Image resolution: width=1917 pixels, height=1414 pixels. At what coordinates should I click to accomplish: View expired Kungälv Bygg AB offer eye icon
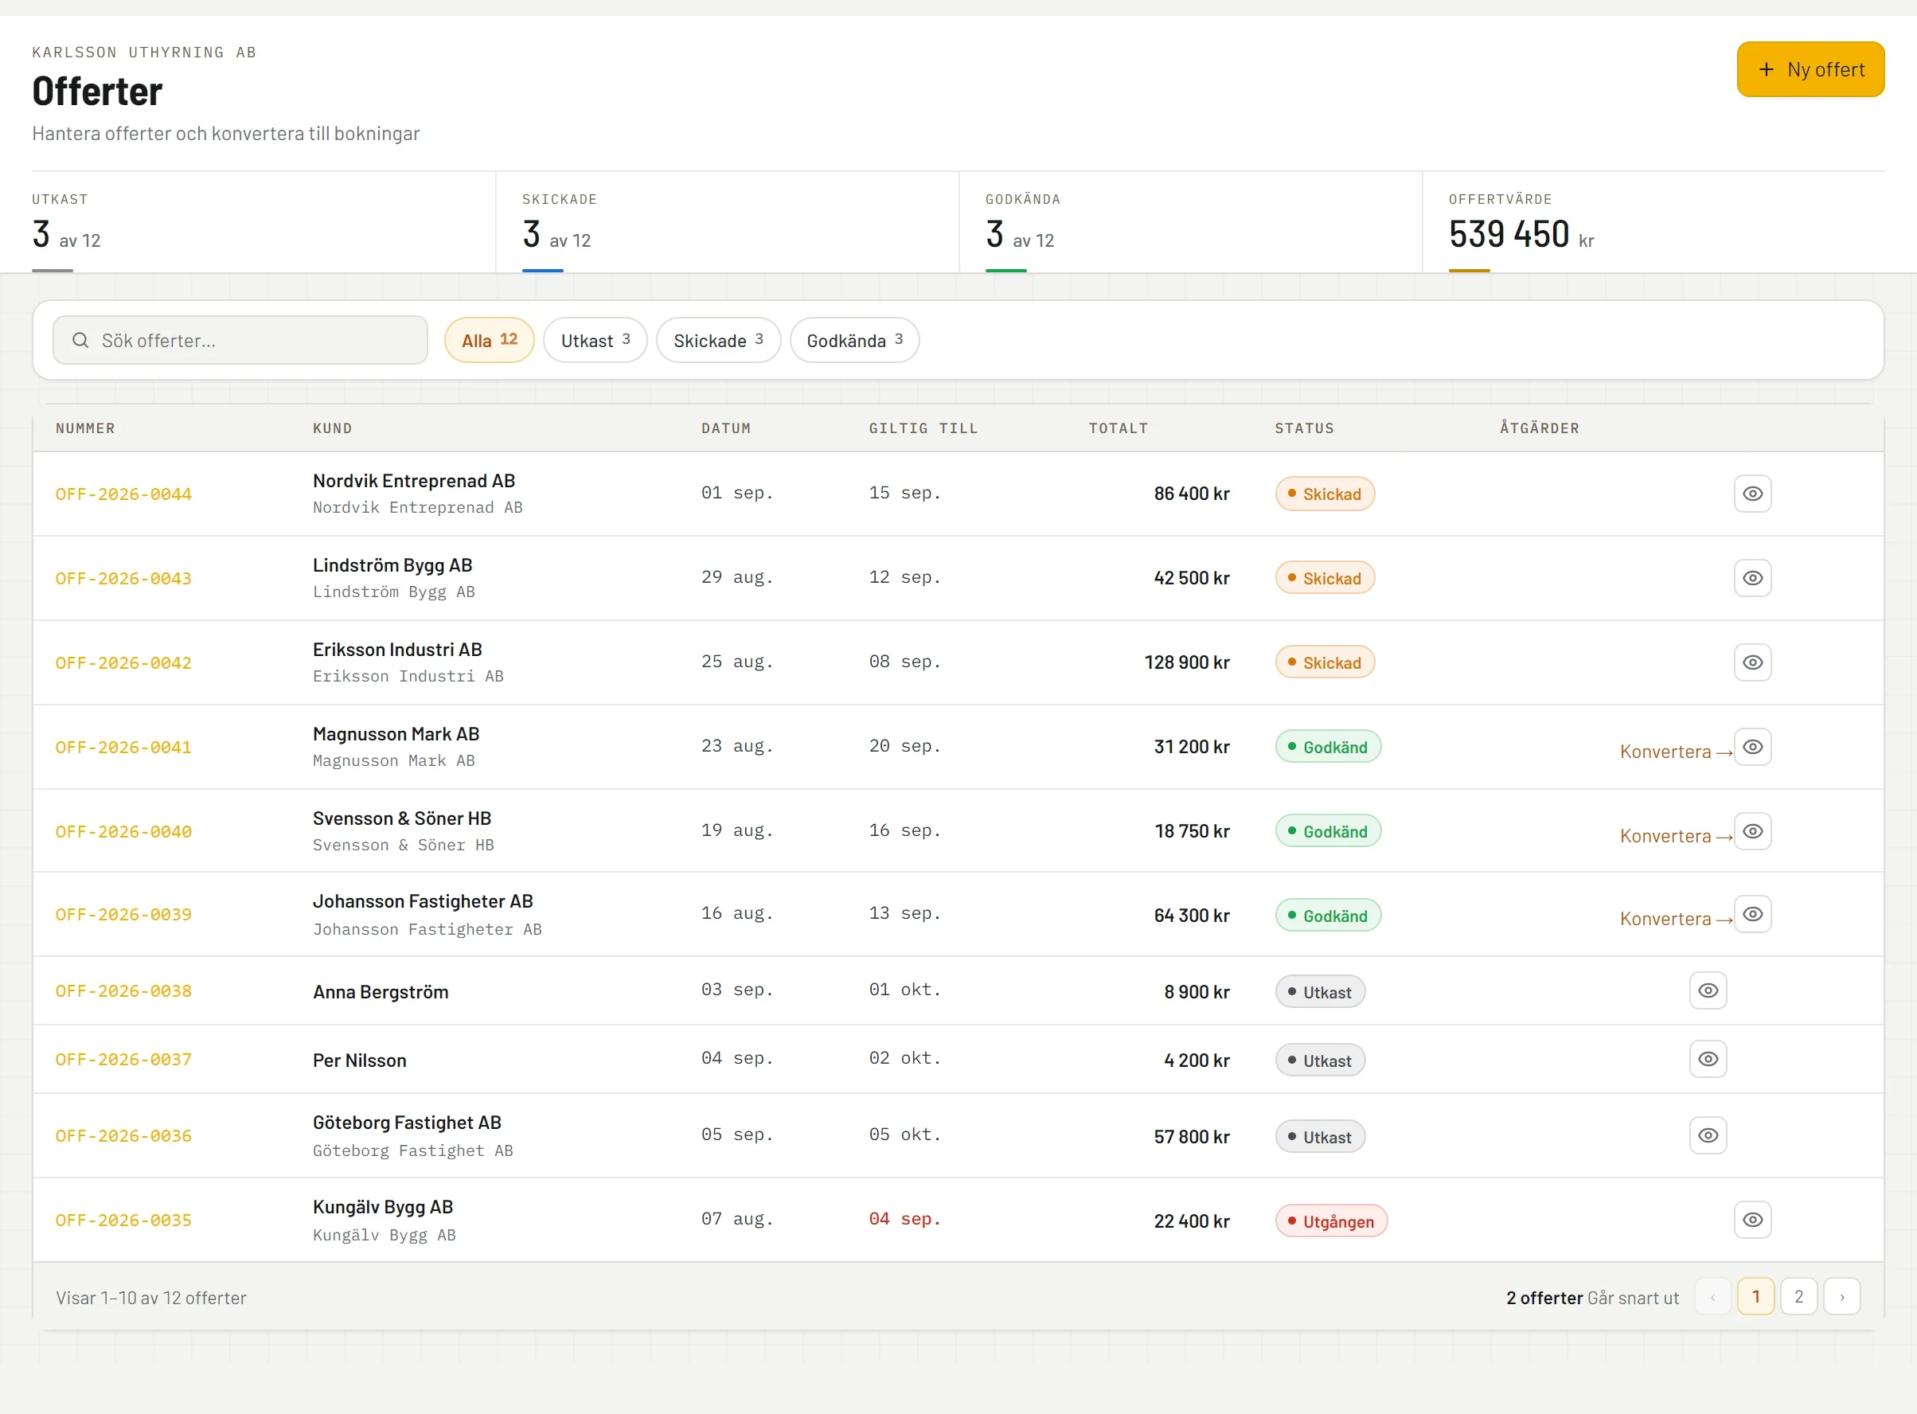(x=1752, y=1220)
